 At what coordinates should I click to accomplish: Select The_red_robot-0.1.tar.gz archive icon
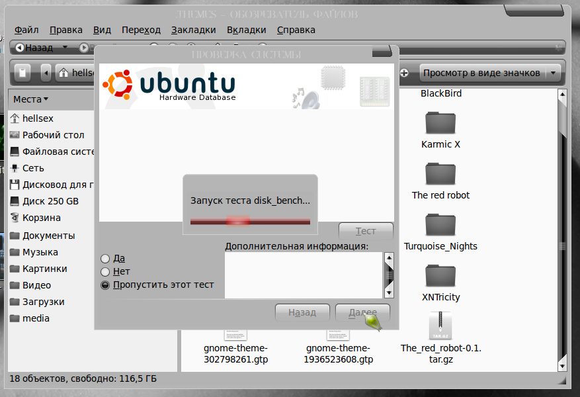point(440,326)
